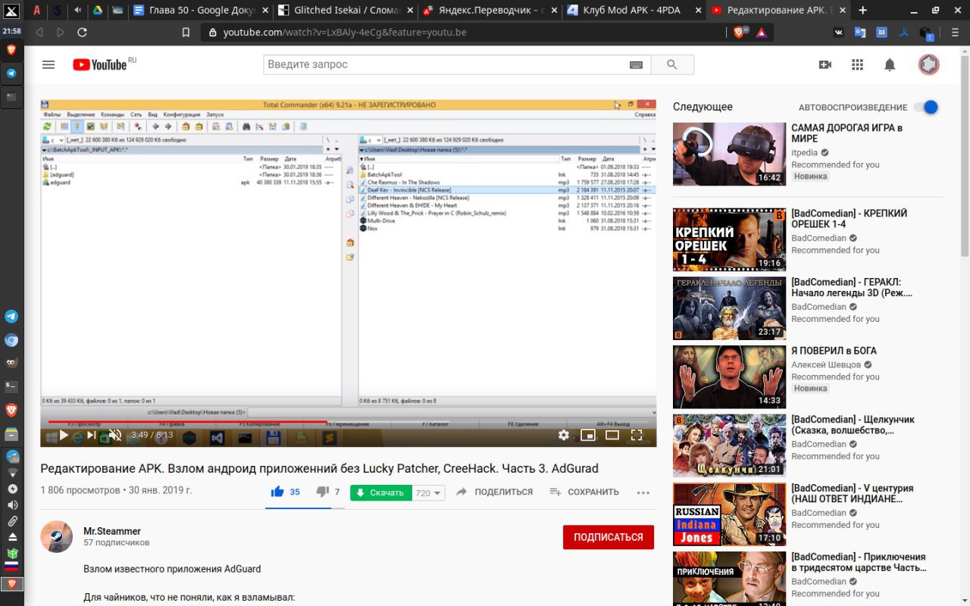Open ГЕРАКЛ: Начало легенды 3D video
The image size is (970, 606).
click(729, 308)
